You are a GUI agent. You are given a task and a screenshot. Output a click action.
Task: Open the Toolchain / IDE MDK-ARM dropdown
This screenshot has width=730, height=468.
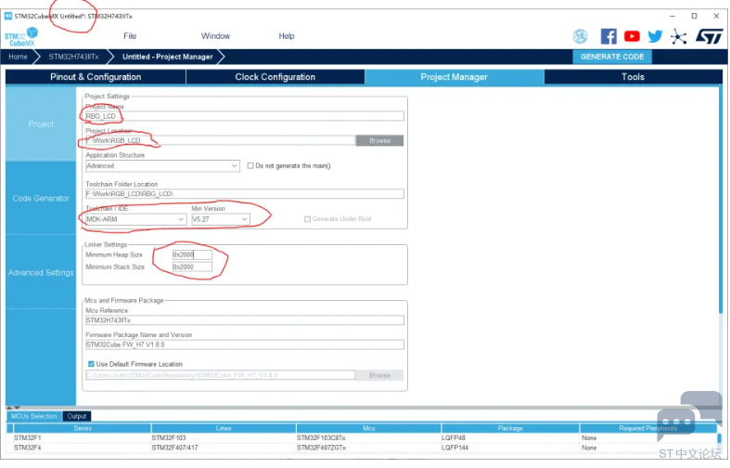[135, 219]
